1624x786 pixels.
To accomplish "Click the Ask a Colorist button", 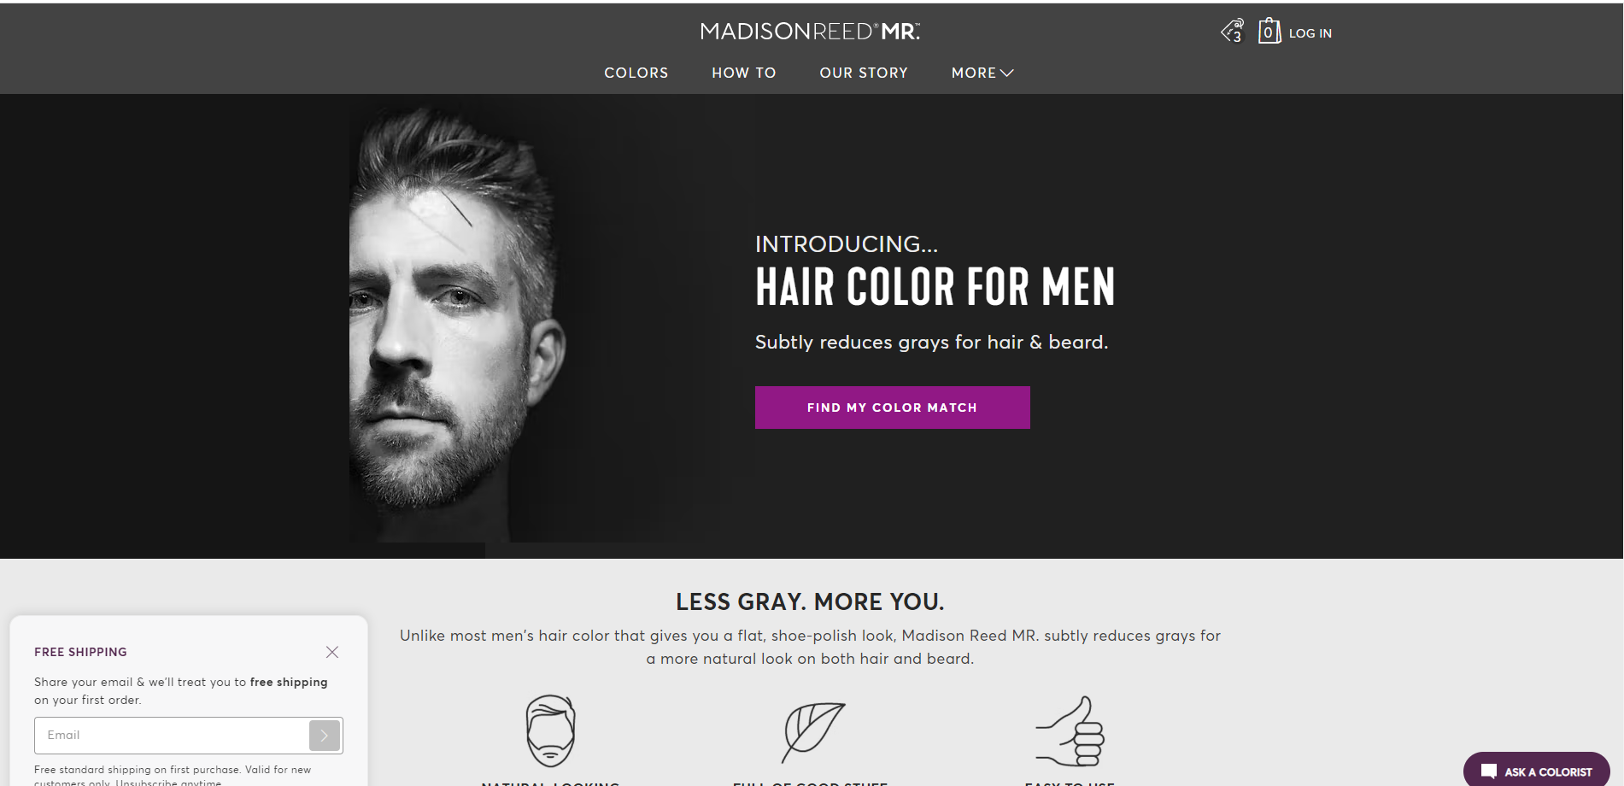I will point(1536,770).
